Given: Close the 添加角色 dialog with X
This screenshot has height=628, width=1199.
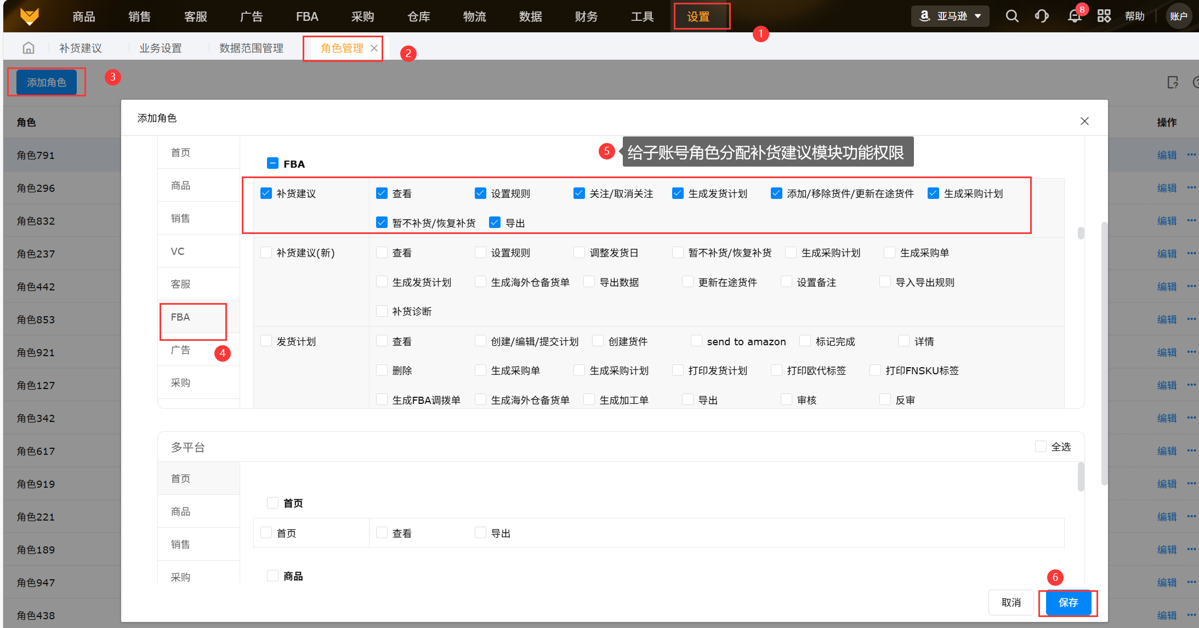Looking at the screenshot, I should click(x=1084, y=121).
